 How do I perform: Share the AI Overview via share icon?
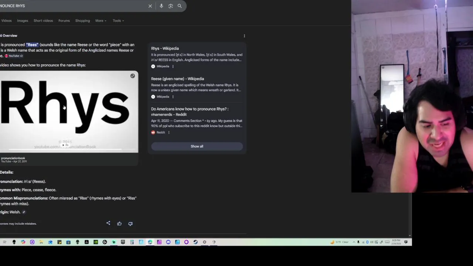click(108, 224)
